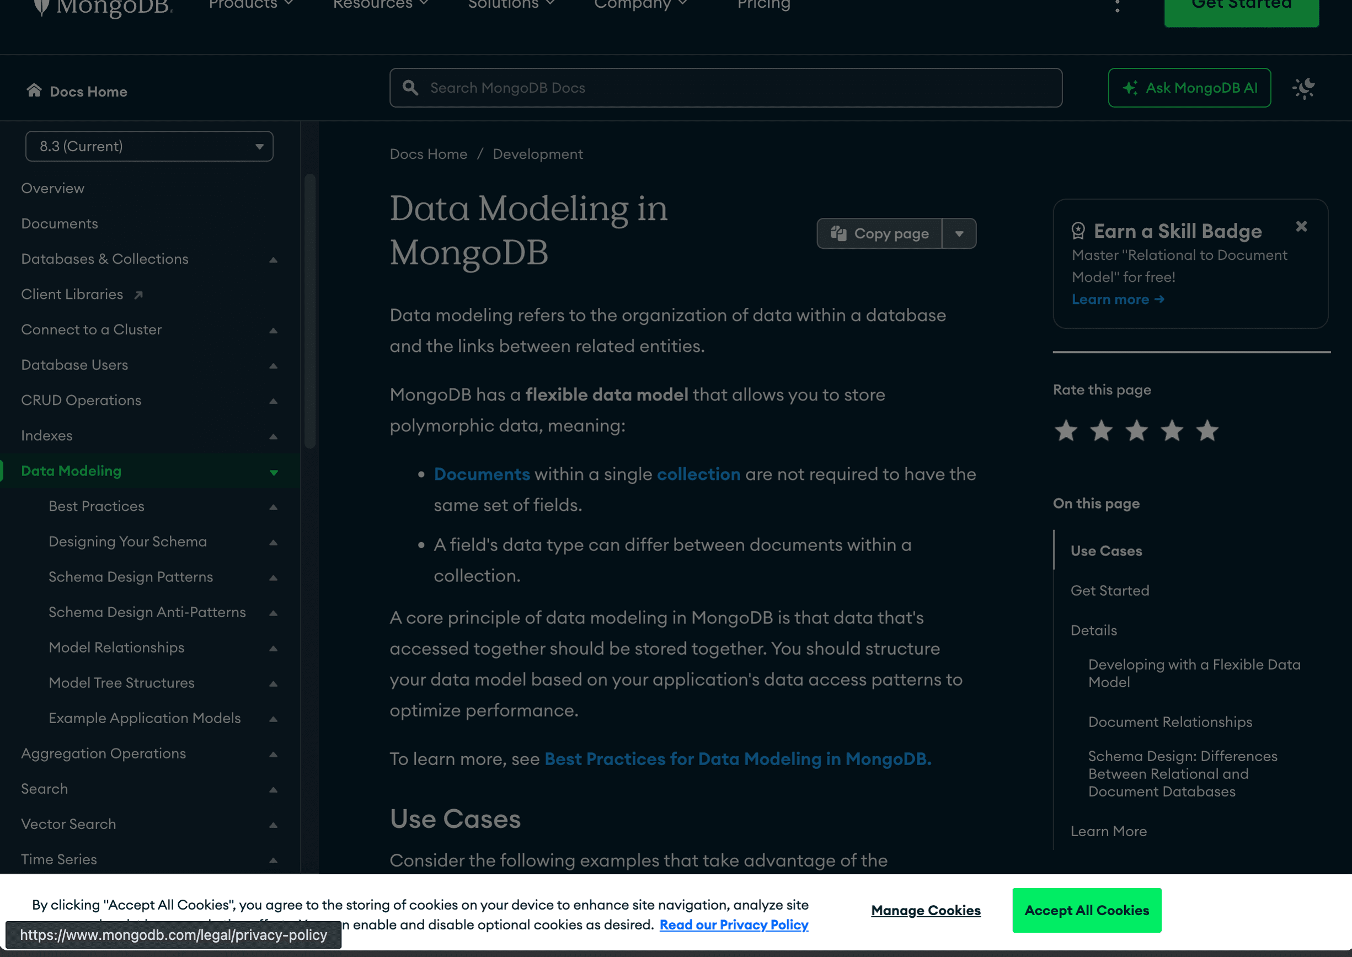Open the Solutions menu
The width and height of the screenshot is (1352, 957).
tap(511, 5)
